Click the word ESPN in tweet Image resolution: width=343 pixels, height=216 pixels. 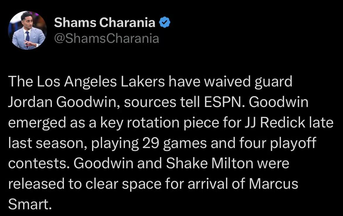225,102
